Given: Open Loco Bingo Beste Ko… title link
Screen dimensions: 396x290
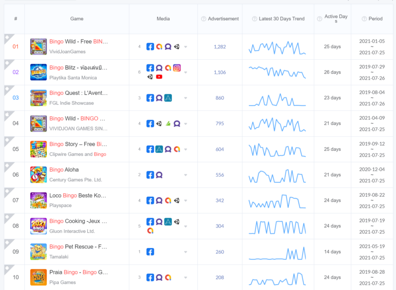Looking at the screenshot, I should 78,195.
